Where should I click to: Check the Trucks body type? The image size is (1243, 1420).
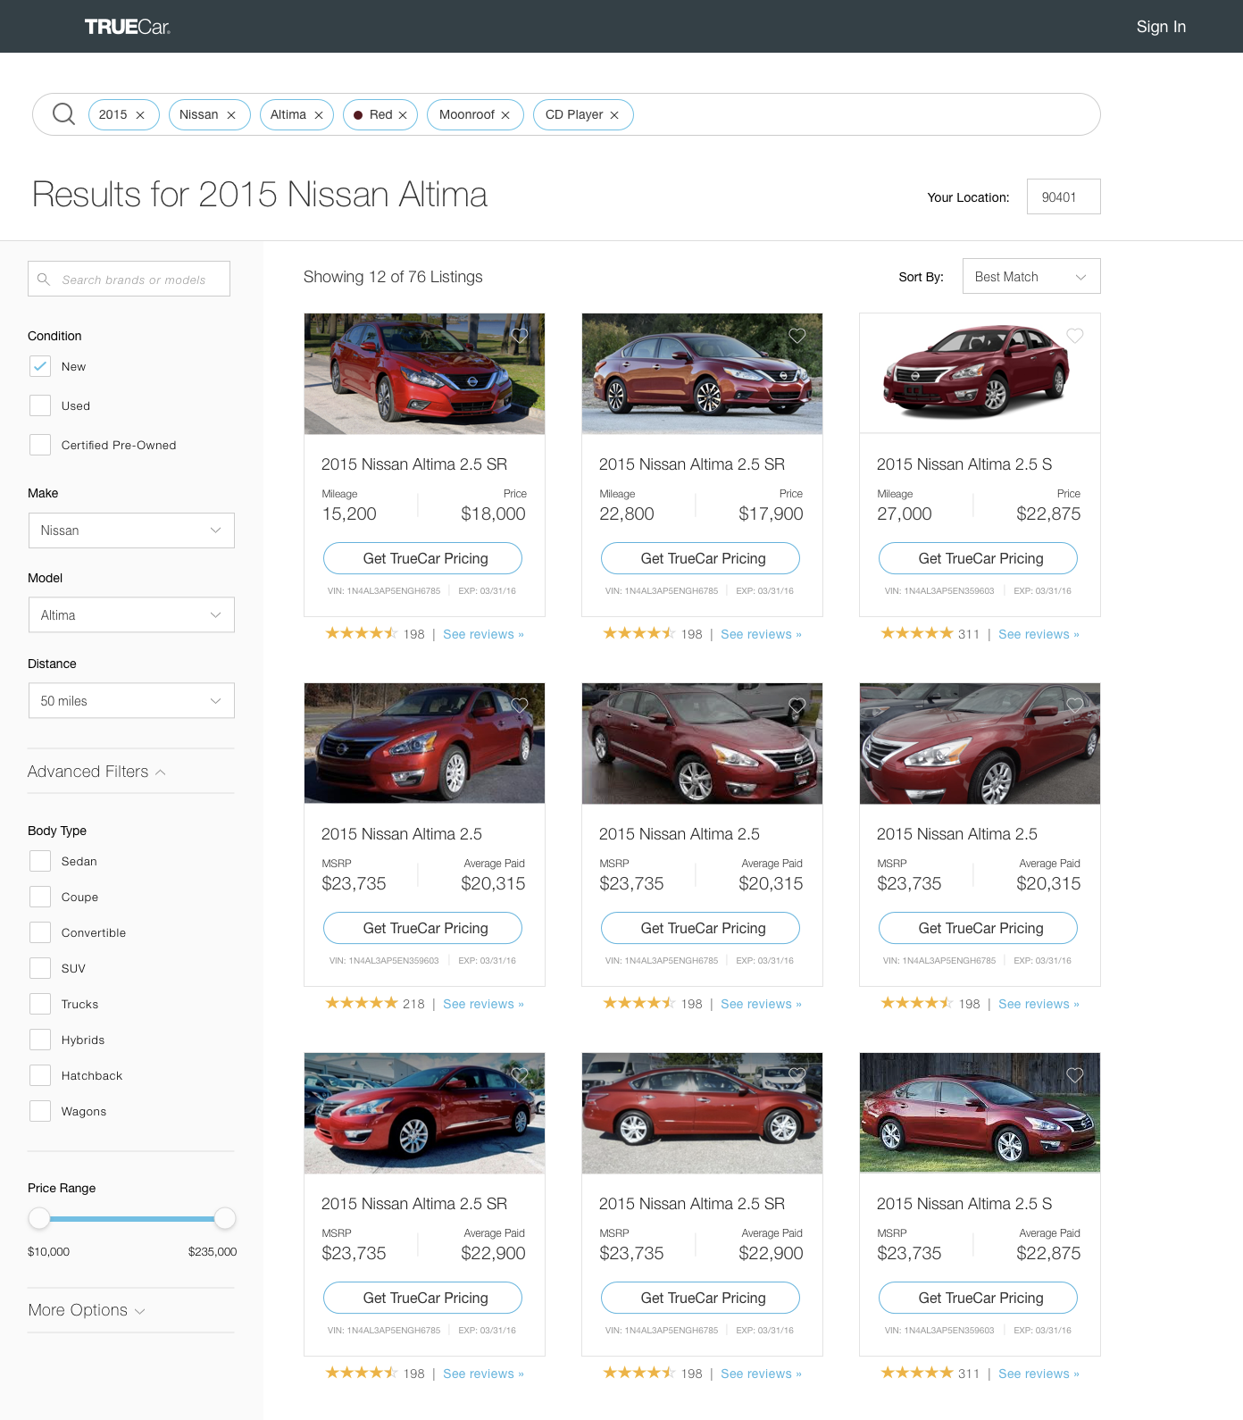[40, 1004]
